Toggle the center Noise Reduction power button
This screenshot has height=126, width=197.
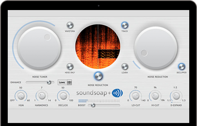98,76
